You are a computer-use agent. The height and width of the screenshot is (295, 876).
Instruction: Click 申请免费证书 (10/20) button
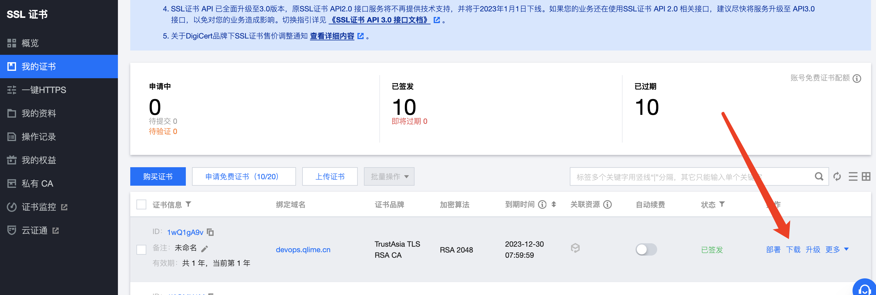coord(244,176)
